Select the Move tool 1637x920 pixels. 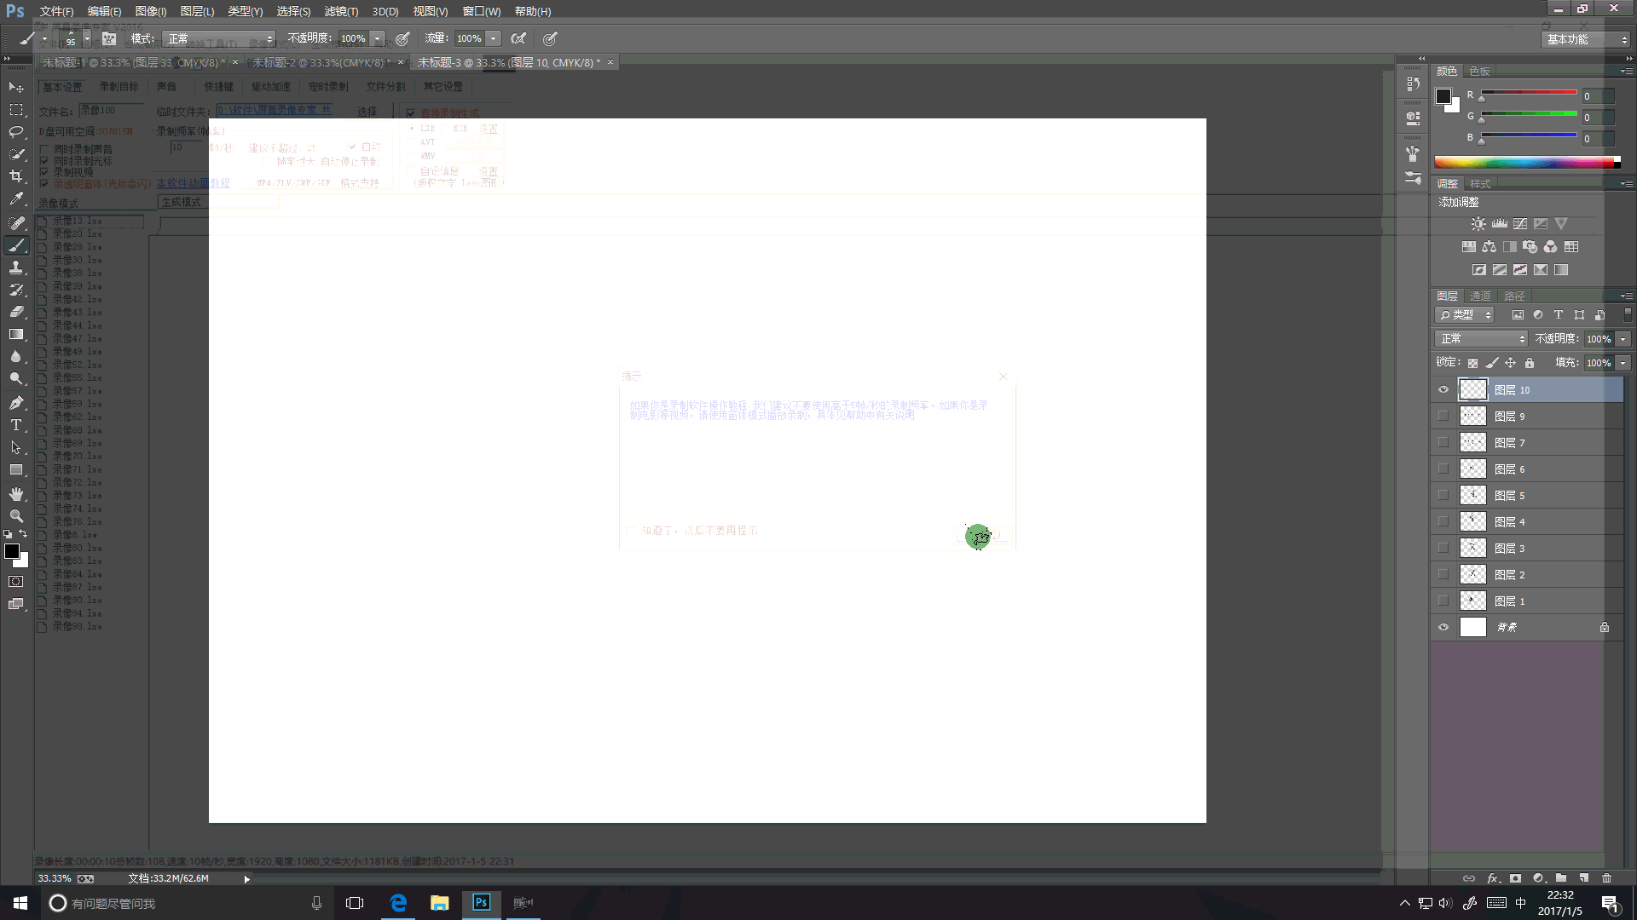coord(15,87)
